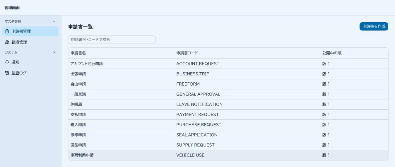This screenshot has height=167, width=395.
Task: Select the 自由申請 row
Action: pos(228,84)
